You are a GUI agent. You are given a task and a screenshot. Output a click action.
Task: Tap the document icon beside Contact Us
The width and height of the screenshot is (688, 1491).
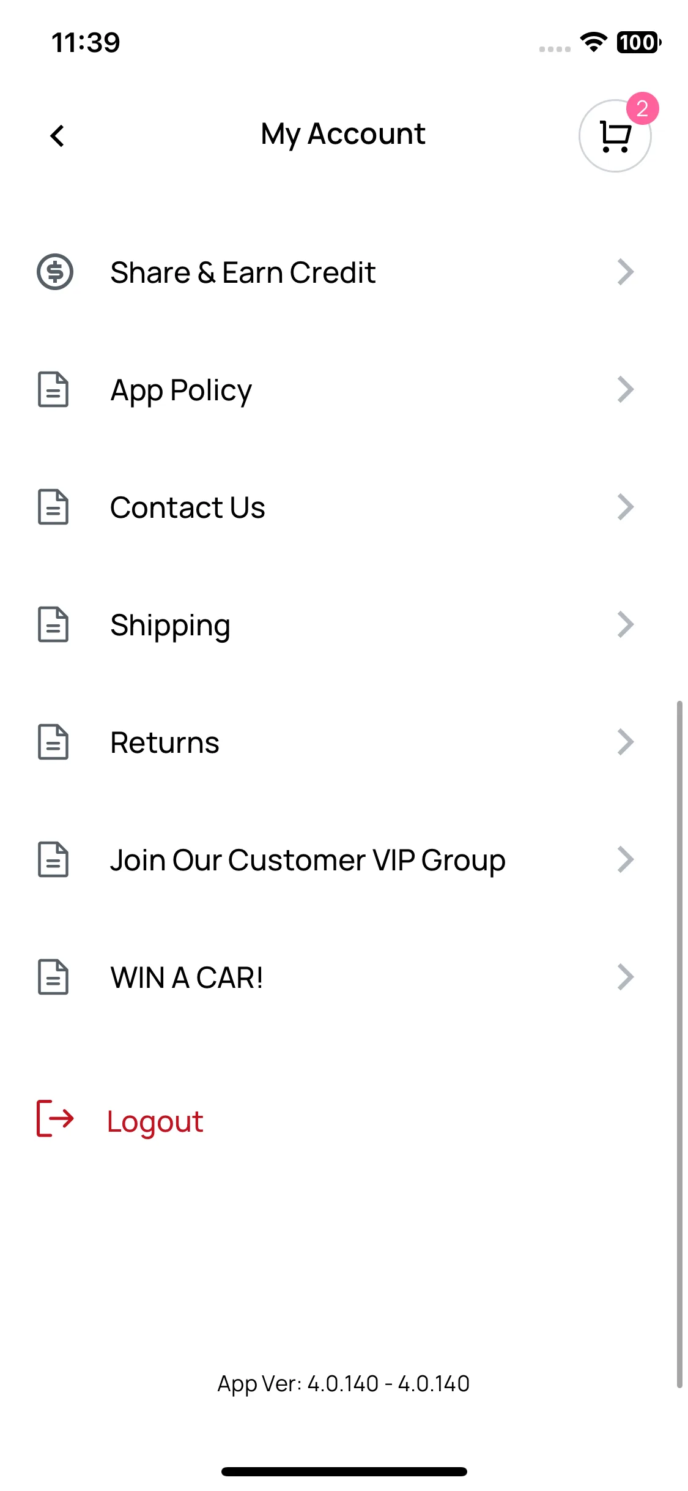click(x=53, y=507)
